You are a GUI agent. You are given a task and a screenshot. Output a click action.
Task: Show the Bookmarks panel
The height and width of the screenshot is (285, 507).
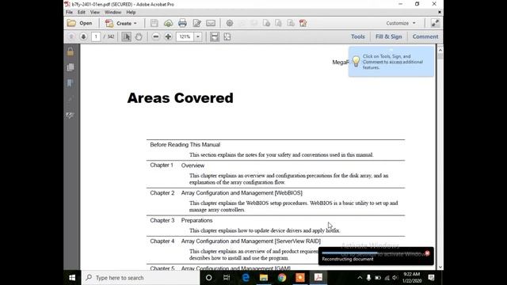(x=71, y=83)
